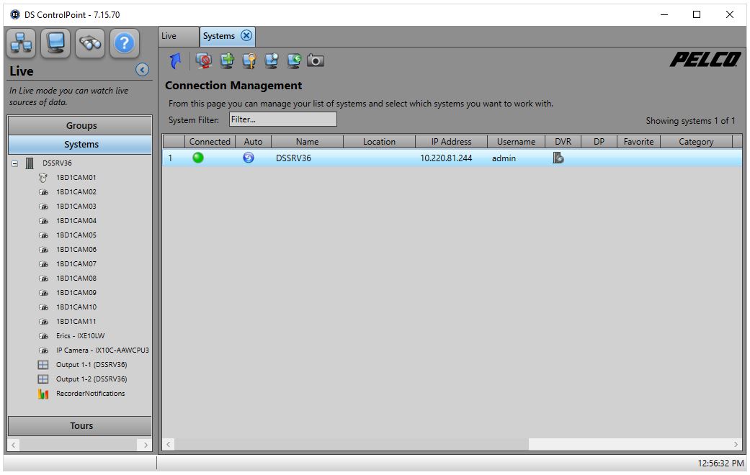Click inside the System Filter field

tap(282, 118)
